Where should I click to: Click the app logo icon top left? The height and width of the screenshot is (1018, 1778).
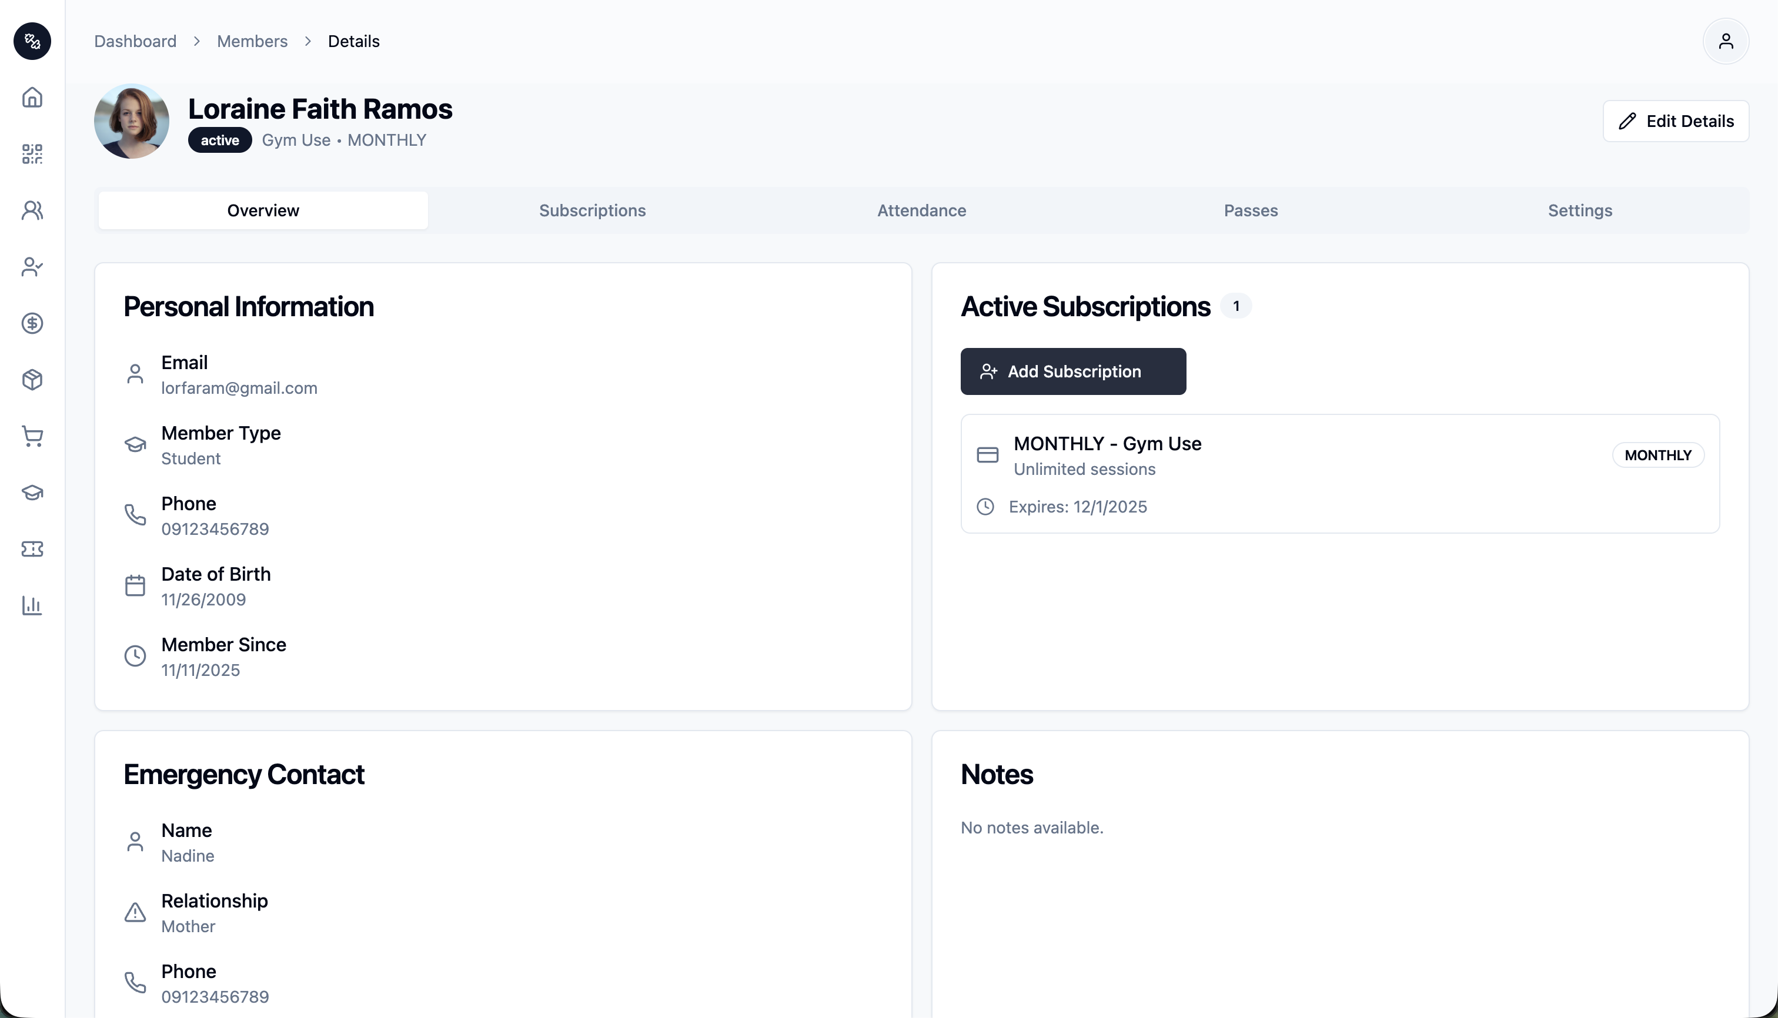(x=32, y=41)
